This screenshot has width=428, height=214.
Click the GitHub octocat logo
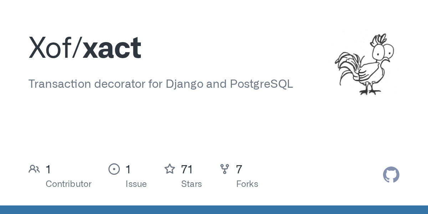(391, 175)
